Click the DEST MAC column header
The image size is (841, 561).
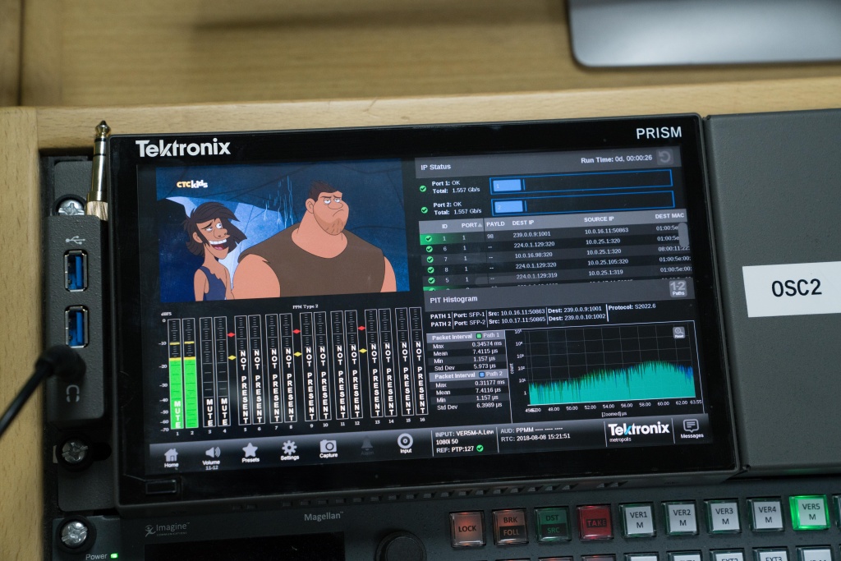tap(669, 216)
